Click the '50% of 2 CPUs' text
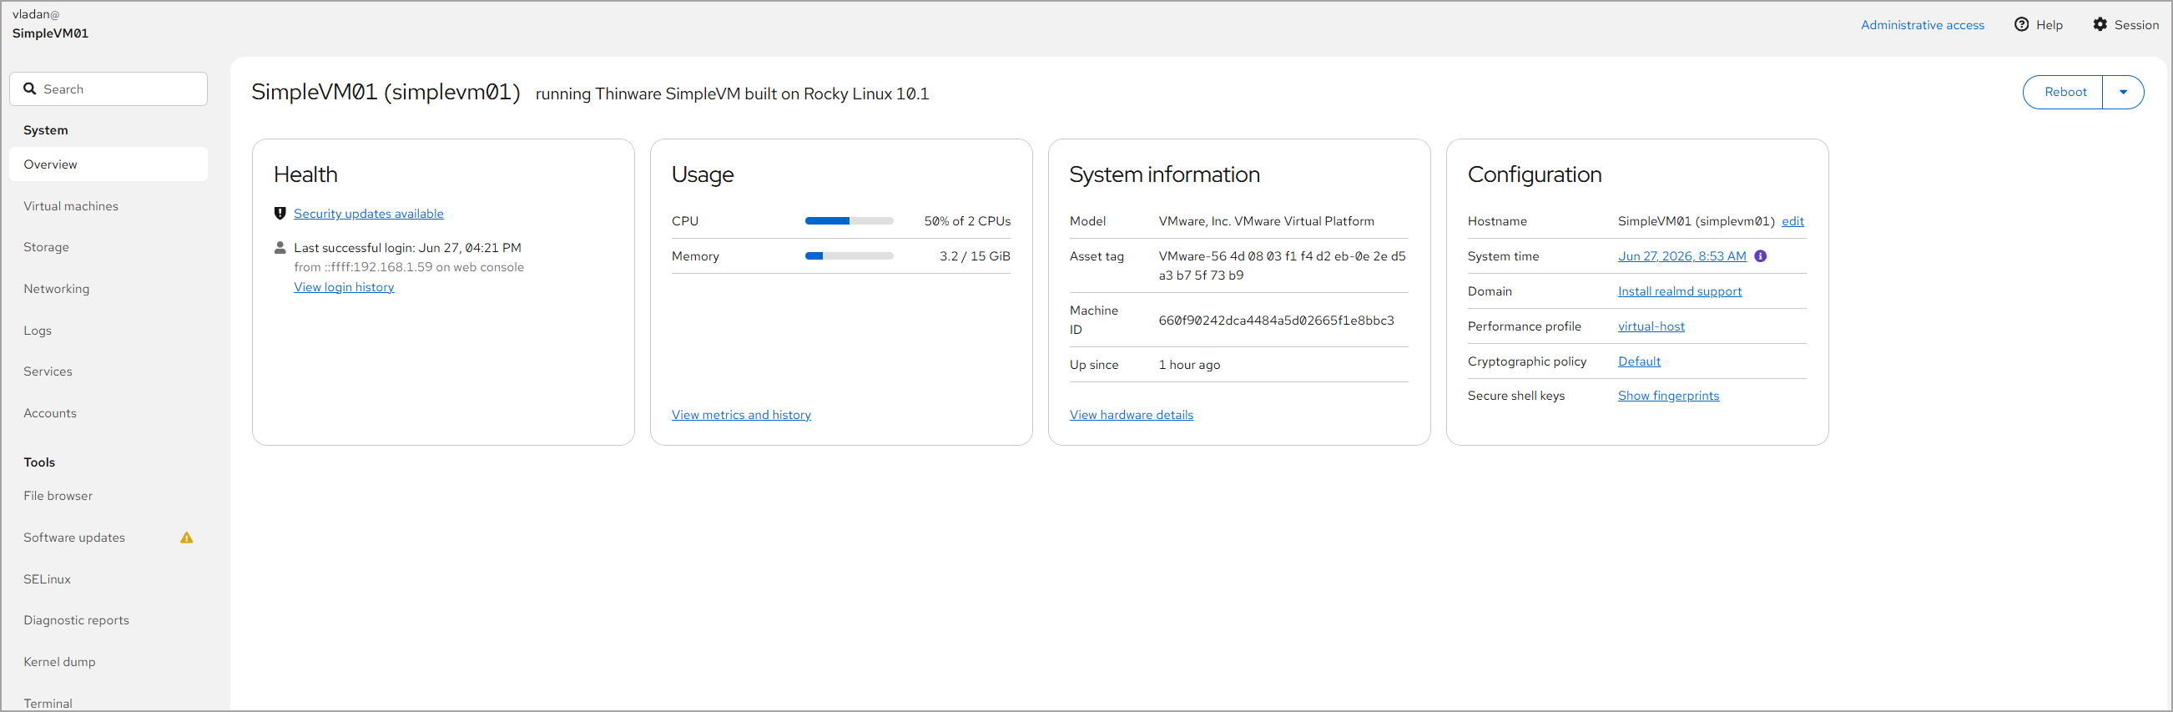 [x=966, y=221]
